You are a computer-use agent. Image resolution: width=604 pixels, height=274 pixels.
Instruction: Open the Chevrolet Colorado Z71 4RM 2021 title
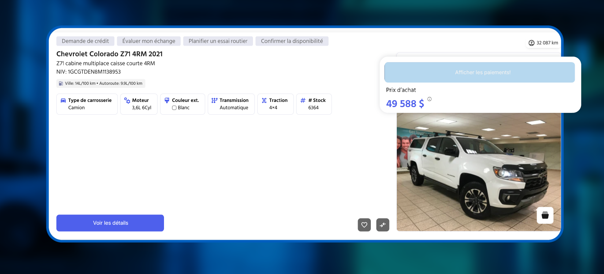pos(109,54)
